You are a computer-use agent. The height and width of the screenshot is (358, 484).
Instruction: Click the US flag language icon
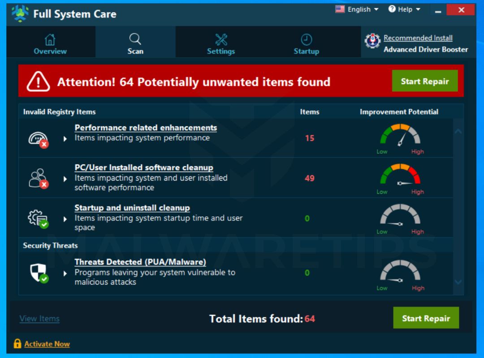point(340,9)
